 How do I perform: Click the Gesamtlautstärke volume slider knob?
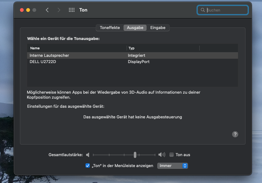point(135,155)
